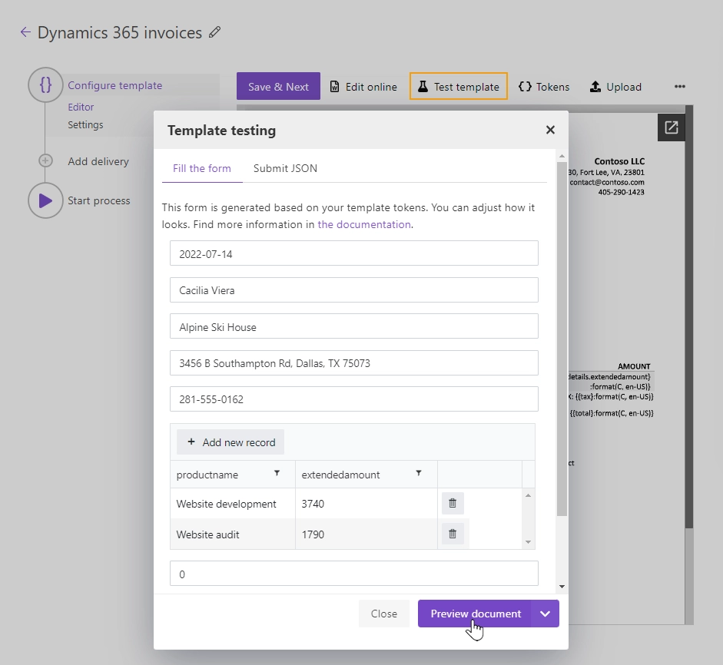Open template preview in new window icon
This screenshot has height=665, width=723.
pyautogui.click(x=671, y=127)
